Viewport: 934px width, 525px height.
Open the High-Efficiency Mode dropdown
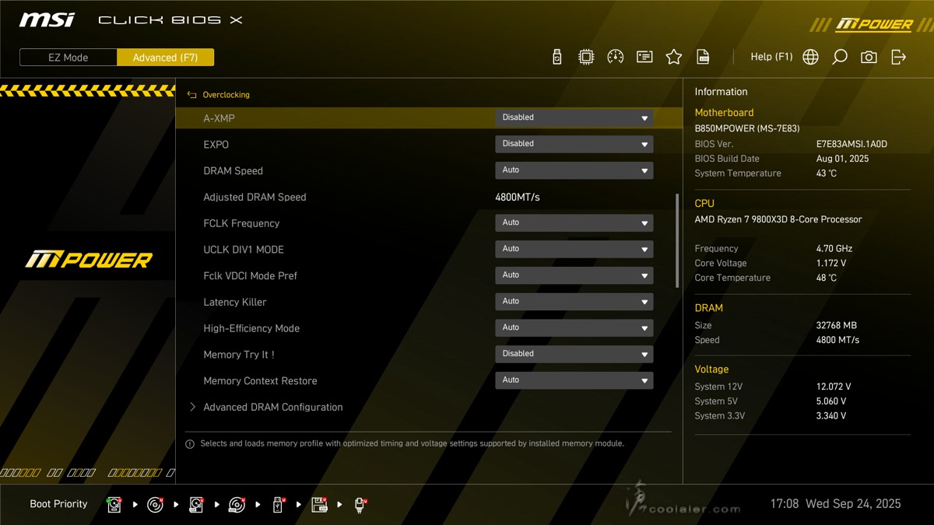tap(574, 327)
